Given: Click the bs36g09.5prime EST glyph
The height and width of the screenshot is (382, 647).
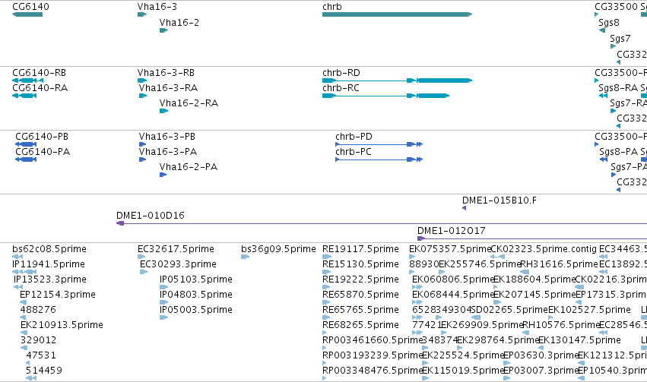Looking at the screenshot, I should (x=245, y=257).
